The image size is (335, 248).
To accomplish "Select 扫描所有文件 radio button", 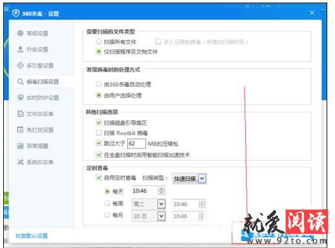I will [x=99, y=41].
